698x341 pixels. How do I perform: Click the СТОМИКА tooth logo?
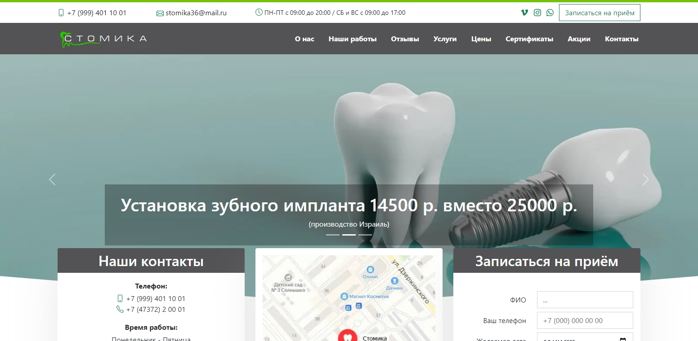[103, 39]
